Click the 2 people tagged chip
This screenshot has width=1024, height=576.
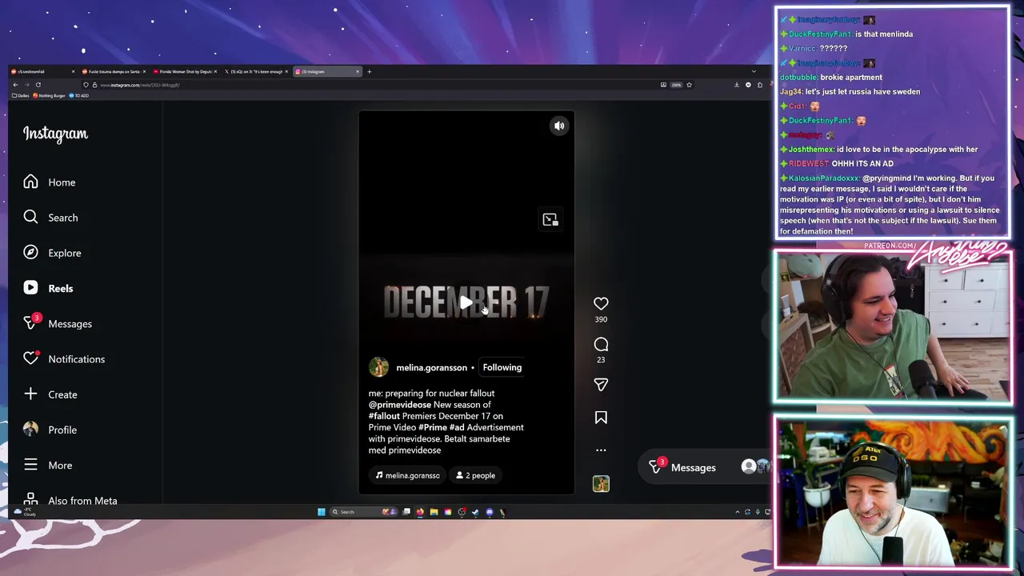[475, 475]
